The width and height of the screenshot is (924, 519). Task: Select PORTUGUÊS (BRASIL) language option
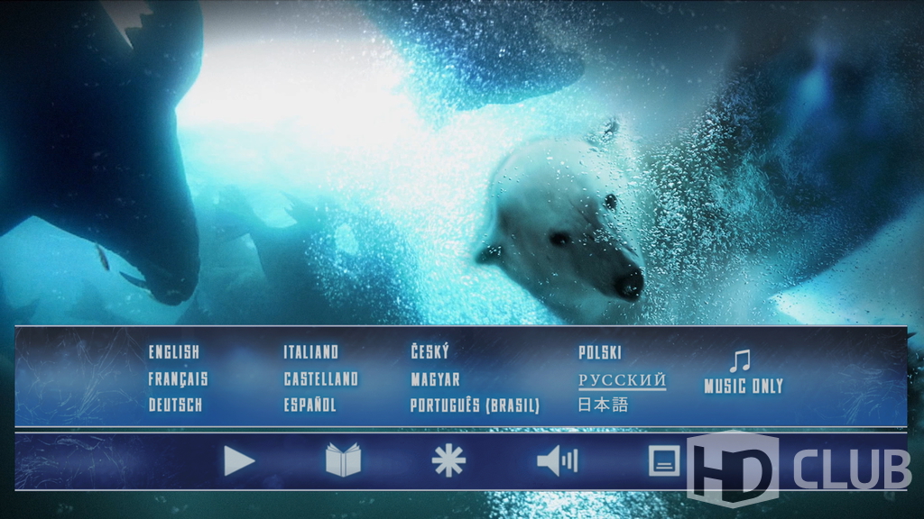475,405
